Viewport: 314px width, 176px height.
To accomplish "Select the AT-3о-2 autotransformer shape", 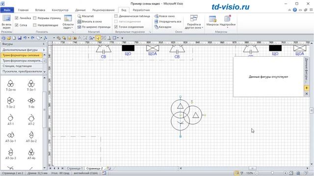I will point(31,137).
